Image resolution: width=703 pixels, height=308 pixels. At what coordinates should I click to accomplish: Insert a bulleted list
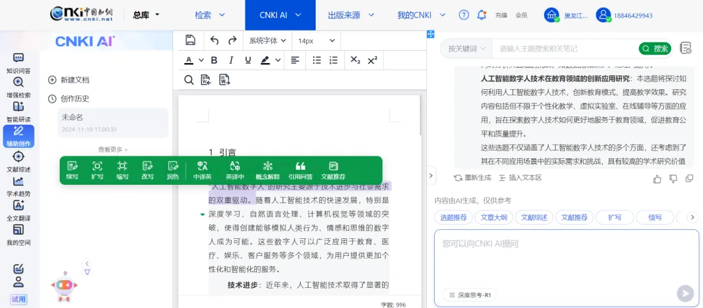click(317, 60)
